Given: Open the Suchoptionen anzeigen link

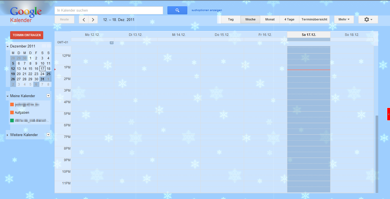Looking at the screenshot, I should click(207, 10).
